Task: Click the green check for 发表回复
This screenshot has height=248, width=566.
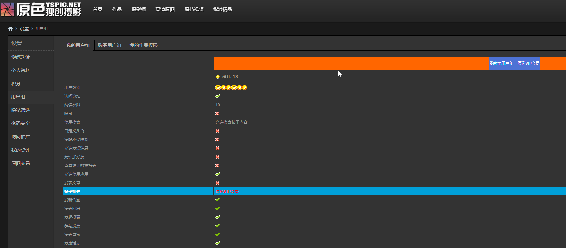Action: 218,208
